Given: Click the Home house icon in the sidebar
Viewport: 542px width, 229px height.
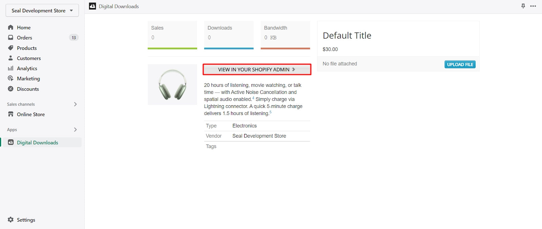Looking at the screenshot, I should pos(11,27).
